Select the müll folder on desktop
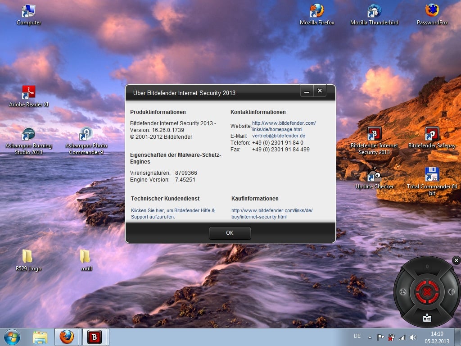Image resolution: width=461 pixels, height=346 pixels. [x=86, y=260]
